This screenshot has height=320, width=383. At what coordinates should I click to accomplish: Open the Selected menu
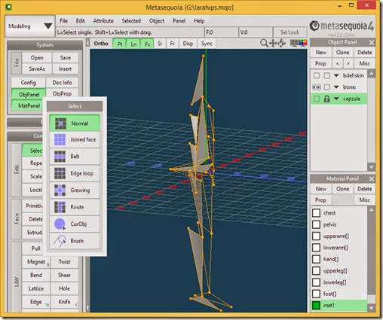[131, 21]
